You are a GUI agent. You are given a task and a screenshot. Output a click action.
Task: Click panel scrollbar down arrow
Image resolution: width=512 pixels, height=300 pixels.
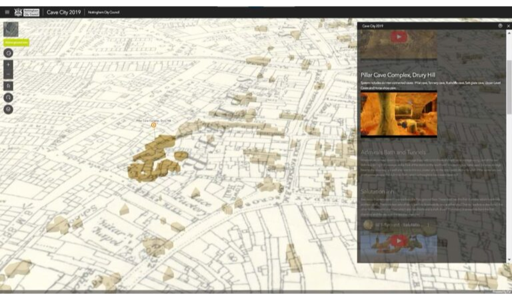509,259
